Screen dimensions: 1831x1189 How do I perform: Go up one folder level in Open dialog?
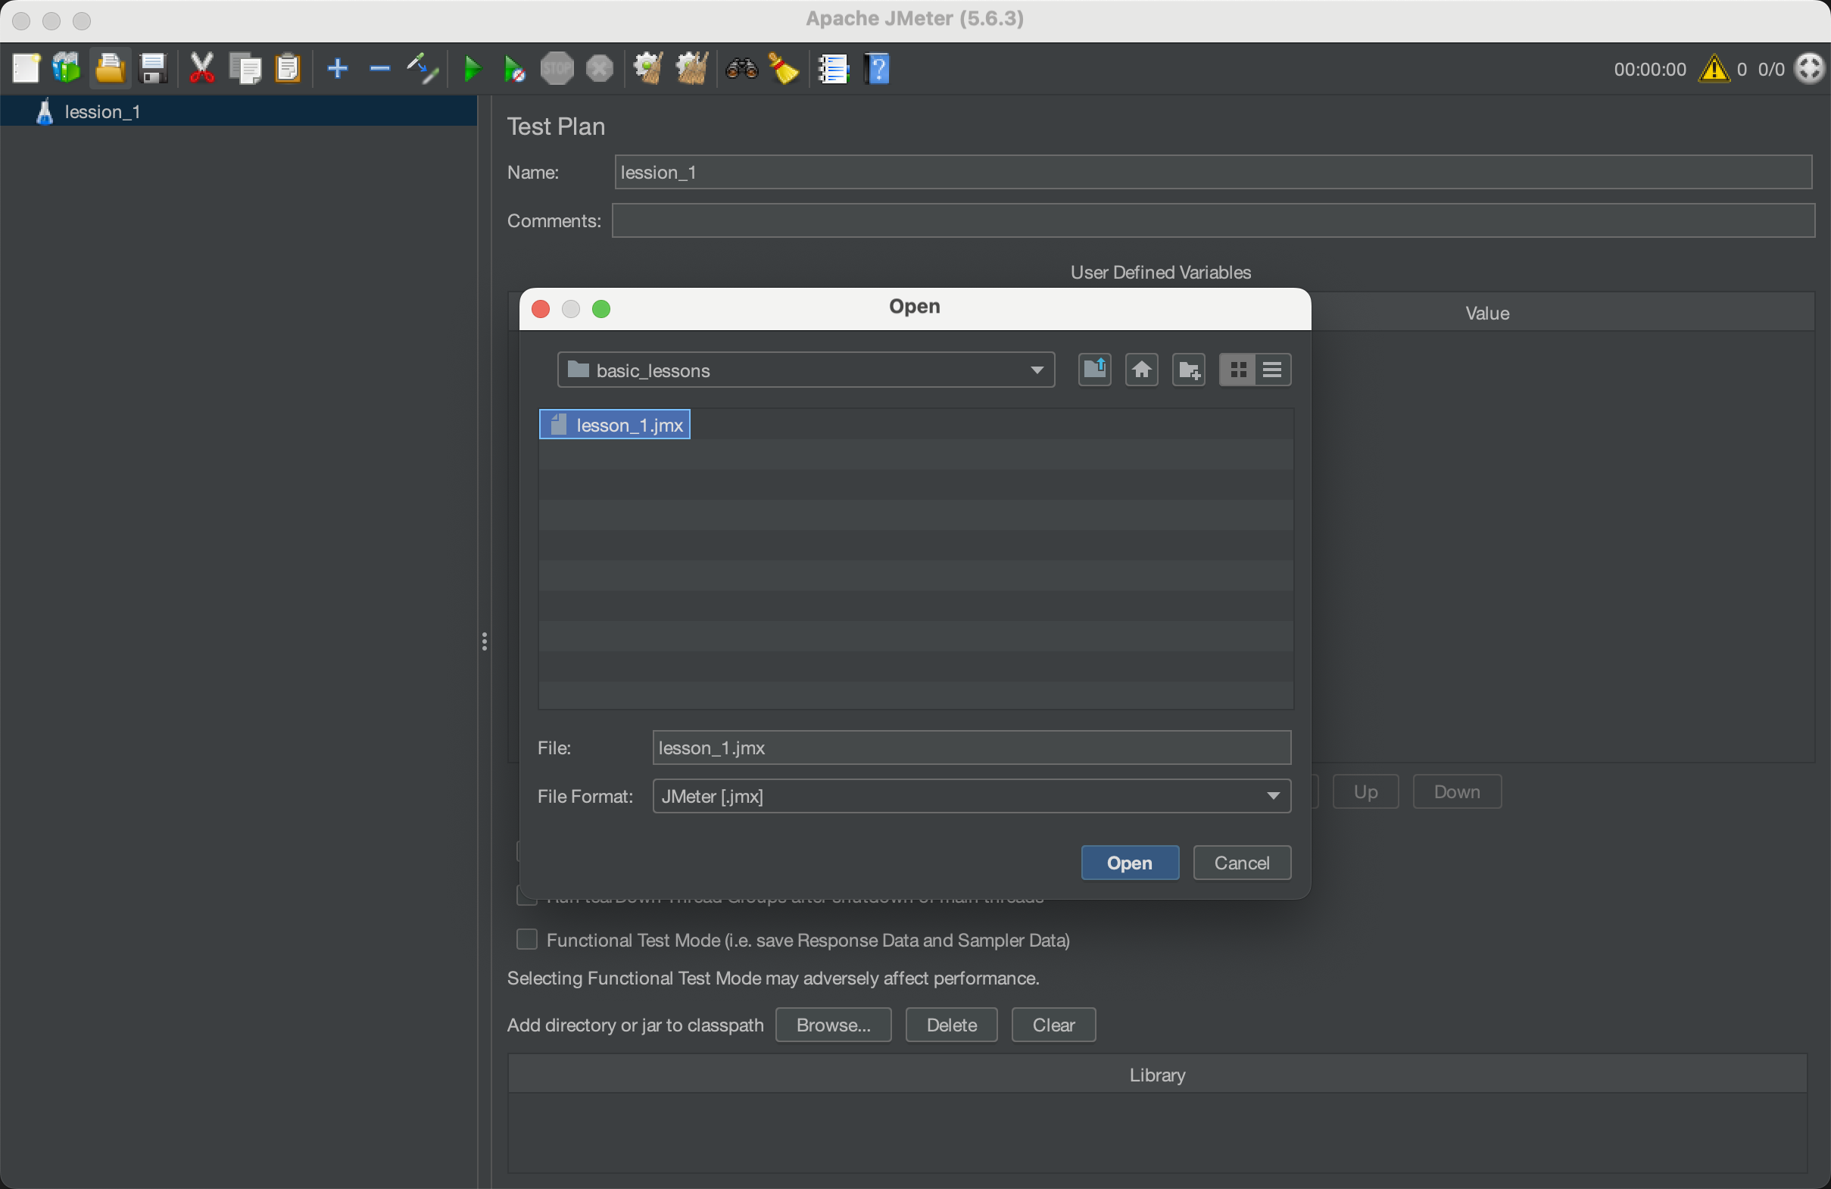[1094, 370]
